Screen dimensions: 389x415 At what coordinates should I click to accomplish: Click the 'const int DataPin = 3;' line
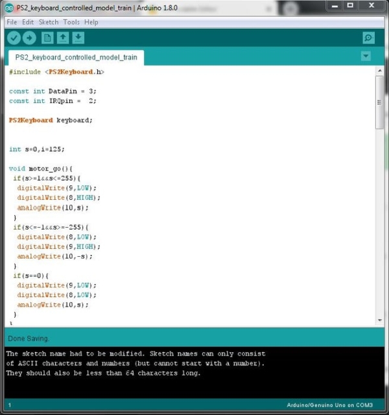pos(53,91)
